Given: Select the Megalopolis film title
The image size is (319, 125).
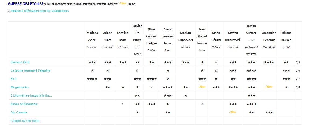Looking at the screenshot, I should point(19,87).
